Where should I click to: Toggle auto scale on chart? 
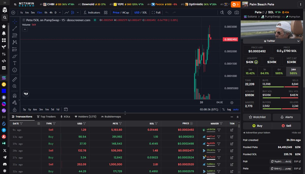[x=236, y=110]
